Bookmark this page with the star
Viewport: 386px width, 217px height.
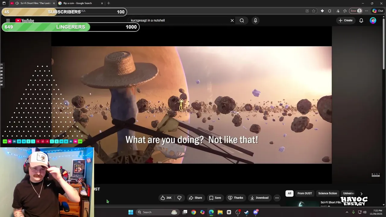314,11
